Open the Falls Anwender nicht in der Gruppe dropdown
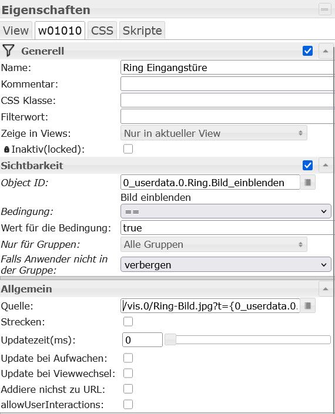The width and height of the screenshot is (335, 414). click(226, 265)
